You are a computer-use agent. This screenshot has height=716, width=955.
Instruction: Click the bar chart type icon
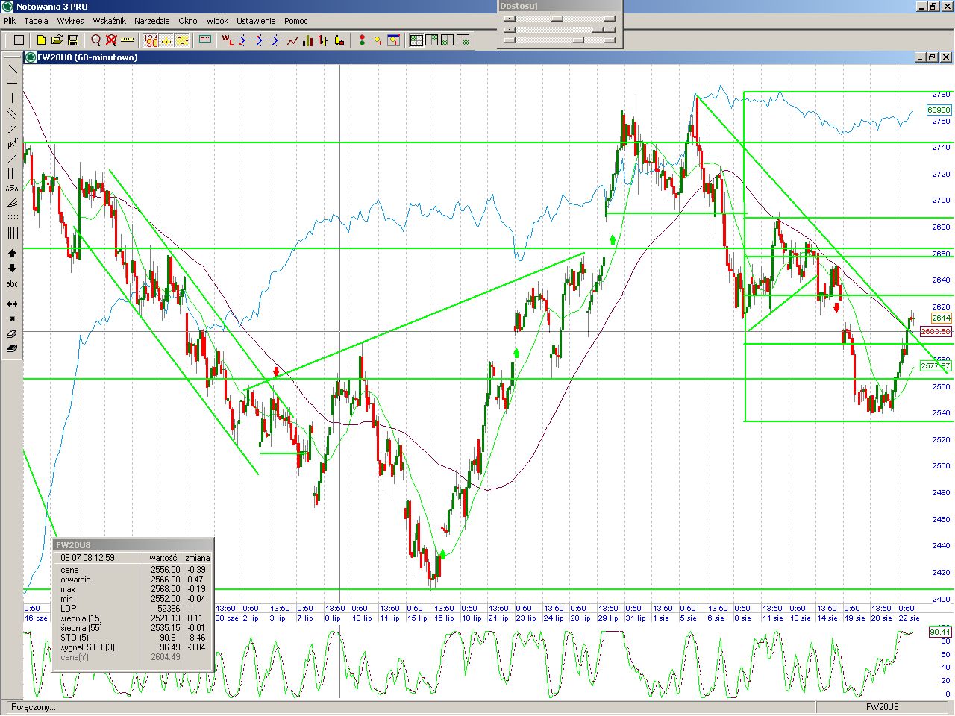pyautogui.click(x=307, y=40)
